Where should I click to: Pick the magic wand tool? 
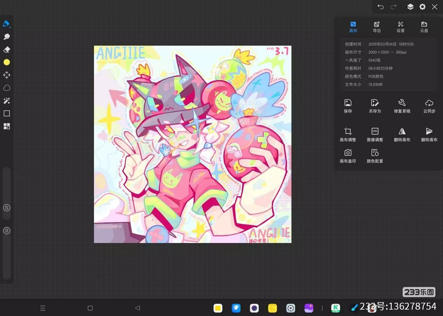coord(7,101)
